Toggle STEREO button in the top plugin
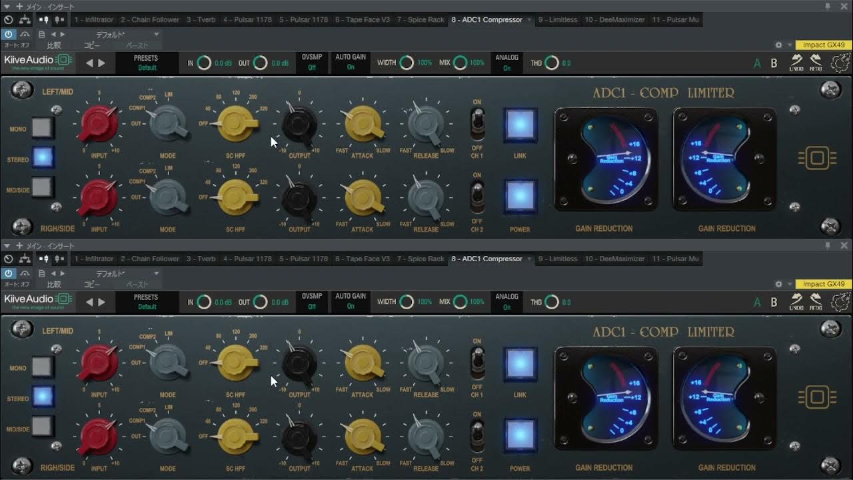This screenshot has width=853, height=480. coord(42,157)
